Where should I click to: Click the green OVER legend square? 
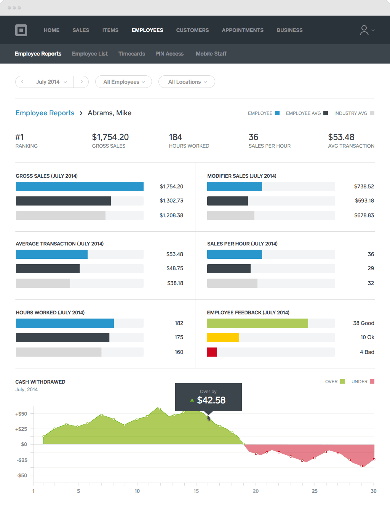(x=342, y=381)
